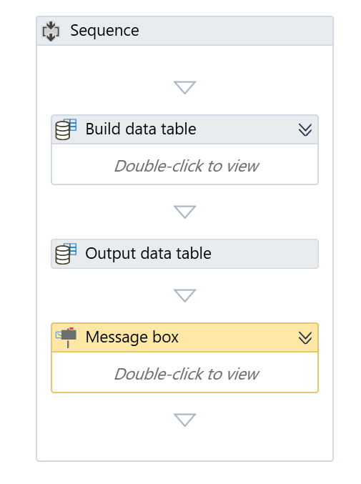
Task: Click empty space in the Sequence header bar
Action: [x=234, y=31]
